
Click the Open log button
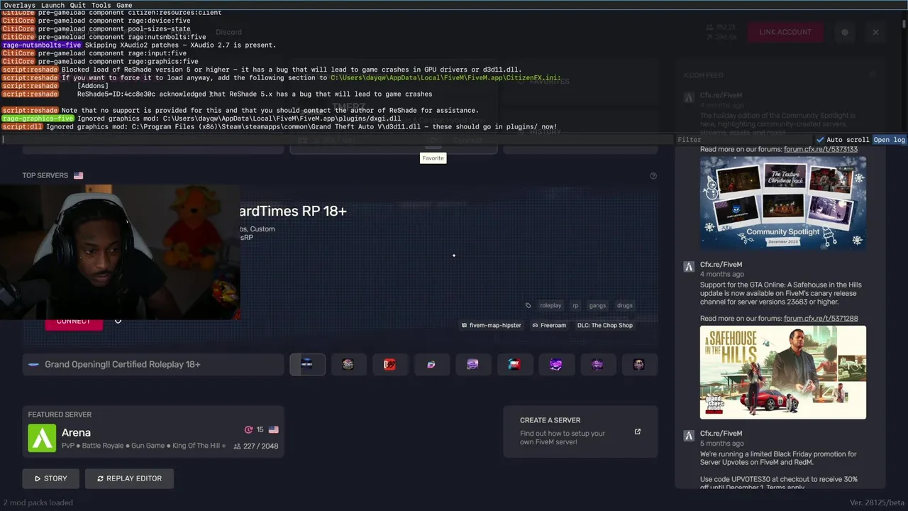coord(889,140)
